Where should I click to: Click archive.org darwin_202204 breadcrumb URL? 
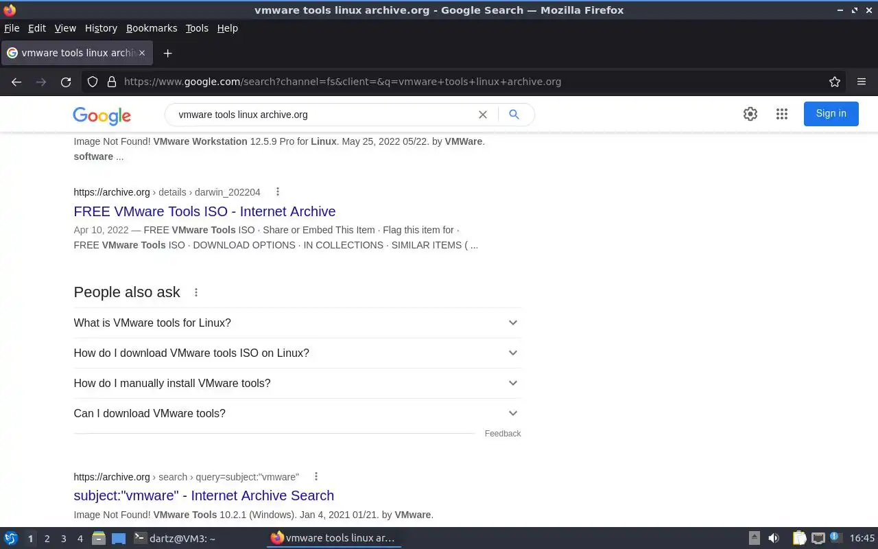coord(167,192)
